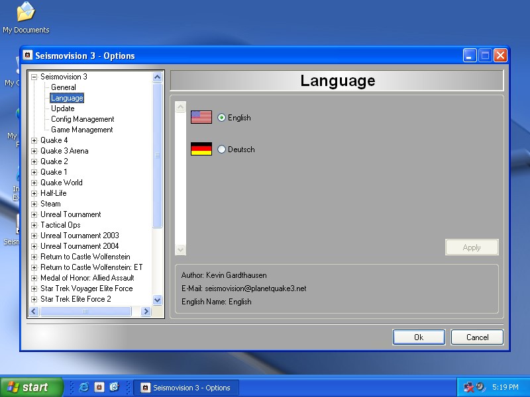Click the Seismovision quick launch icon in taskbar
The image size is (530, 397).
pyautogui.click(x=99, y=388)
